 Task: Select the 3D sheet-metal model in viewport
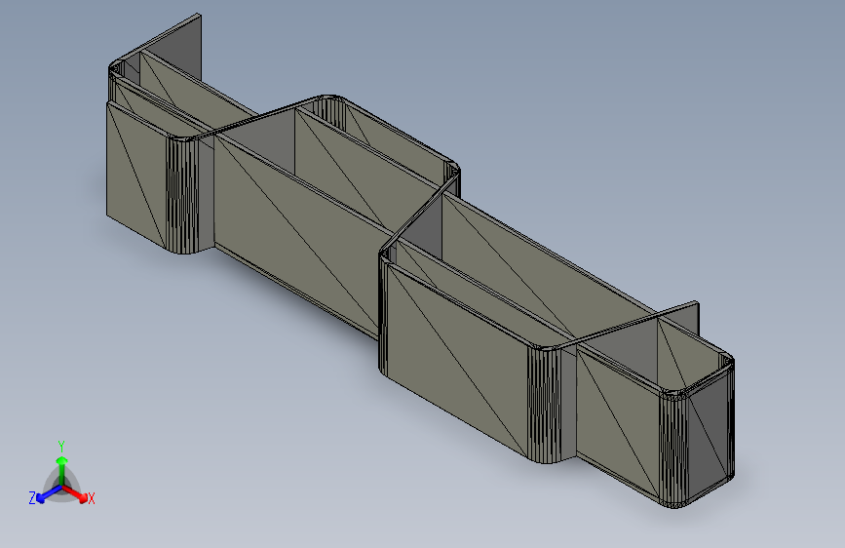(420, 259)
